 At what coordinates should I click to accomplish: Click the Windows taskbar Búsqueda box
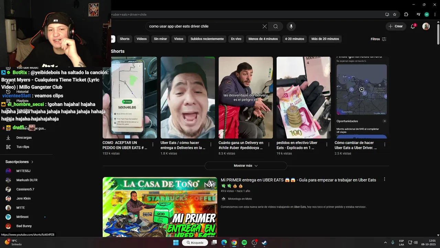pos(195,242)
